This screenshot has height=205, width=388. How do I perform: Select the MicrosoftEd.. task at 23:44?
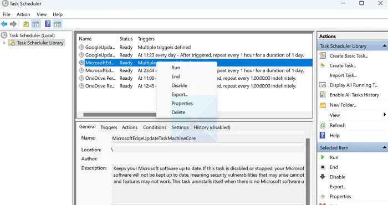tap(195, 70)
